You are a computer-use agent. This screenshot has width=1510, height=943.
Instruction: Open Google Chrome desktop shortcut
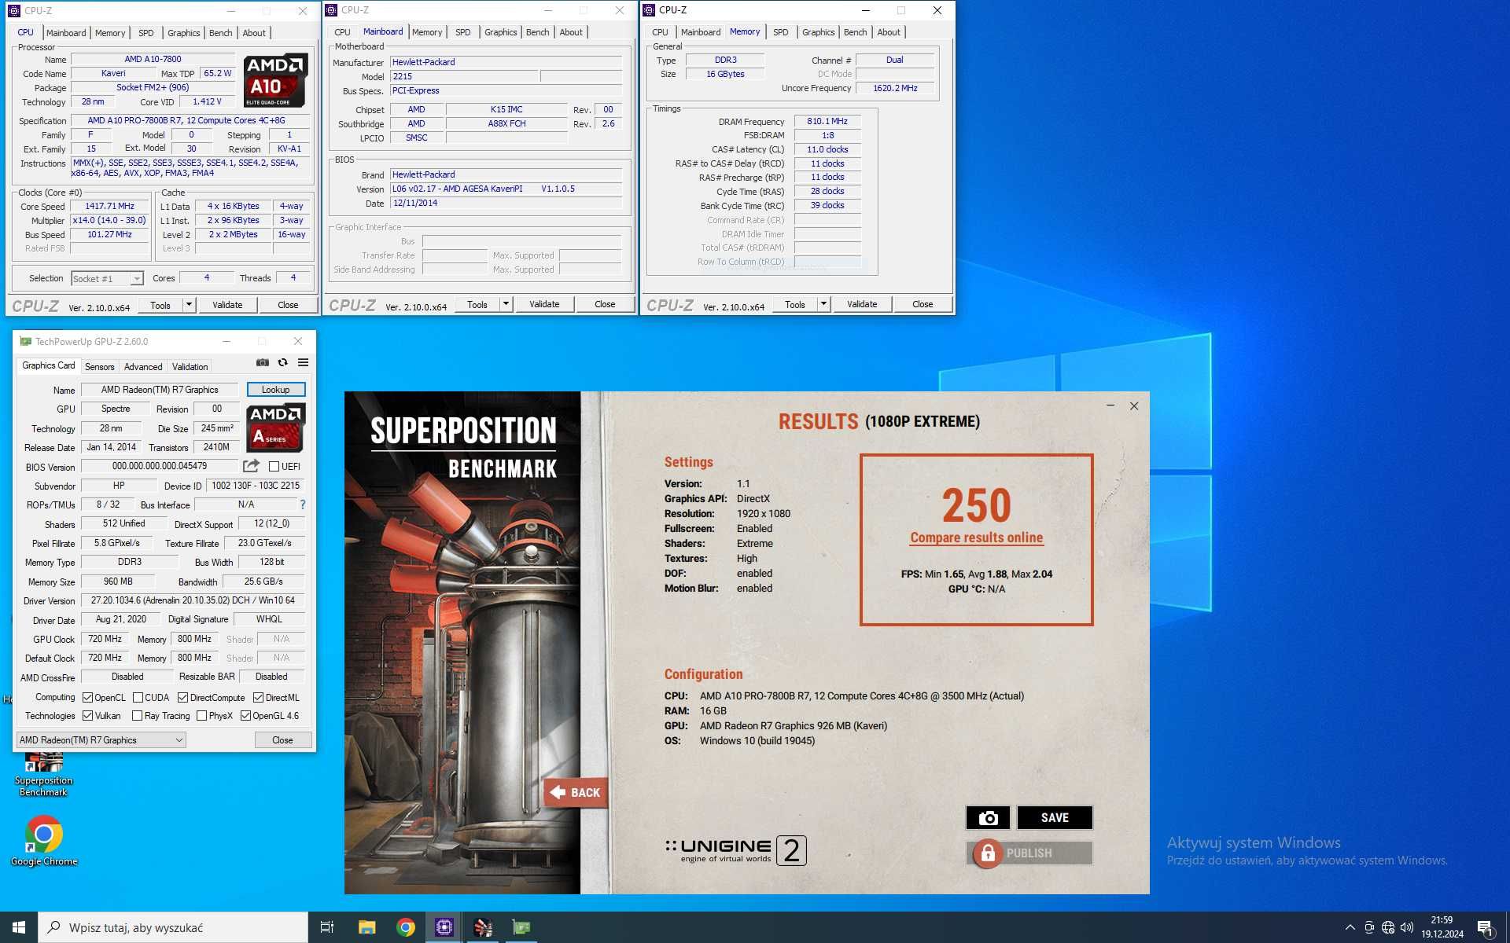point(44,841)
